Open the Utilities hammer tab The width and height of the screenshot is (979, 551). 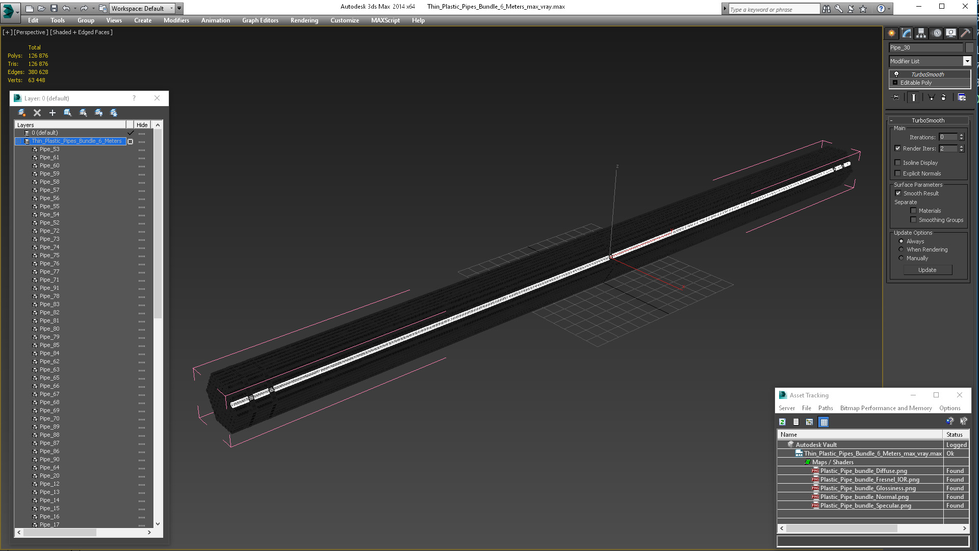pyautogui.click(x=965, y=33)
